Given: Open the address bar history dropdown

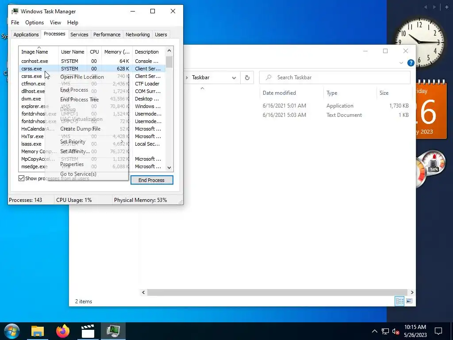Looking at the screenshot, I should (x=234, y=77).
